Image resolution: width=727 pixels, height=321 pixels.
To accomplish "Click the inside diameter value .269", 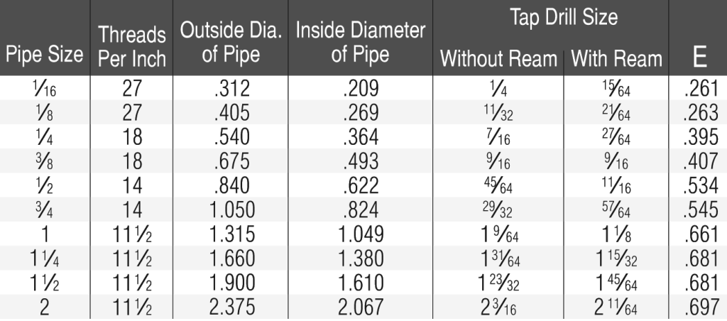I will coord(360,111).
